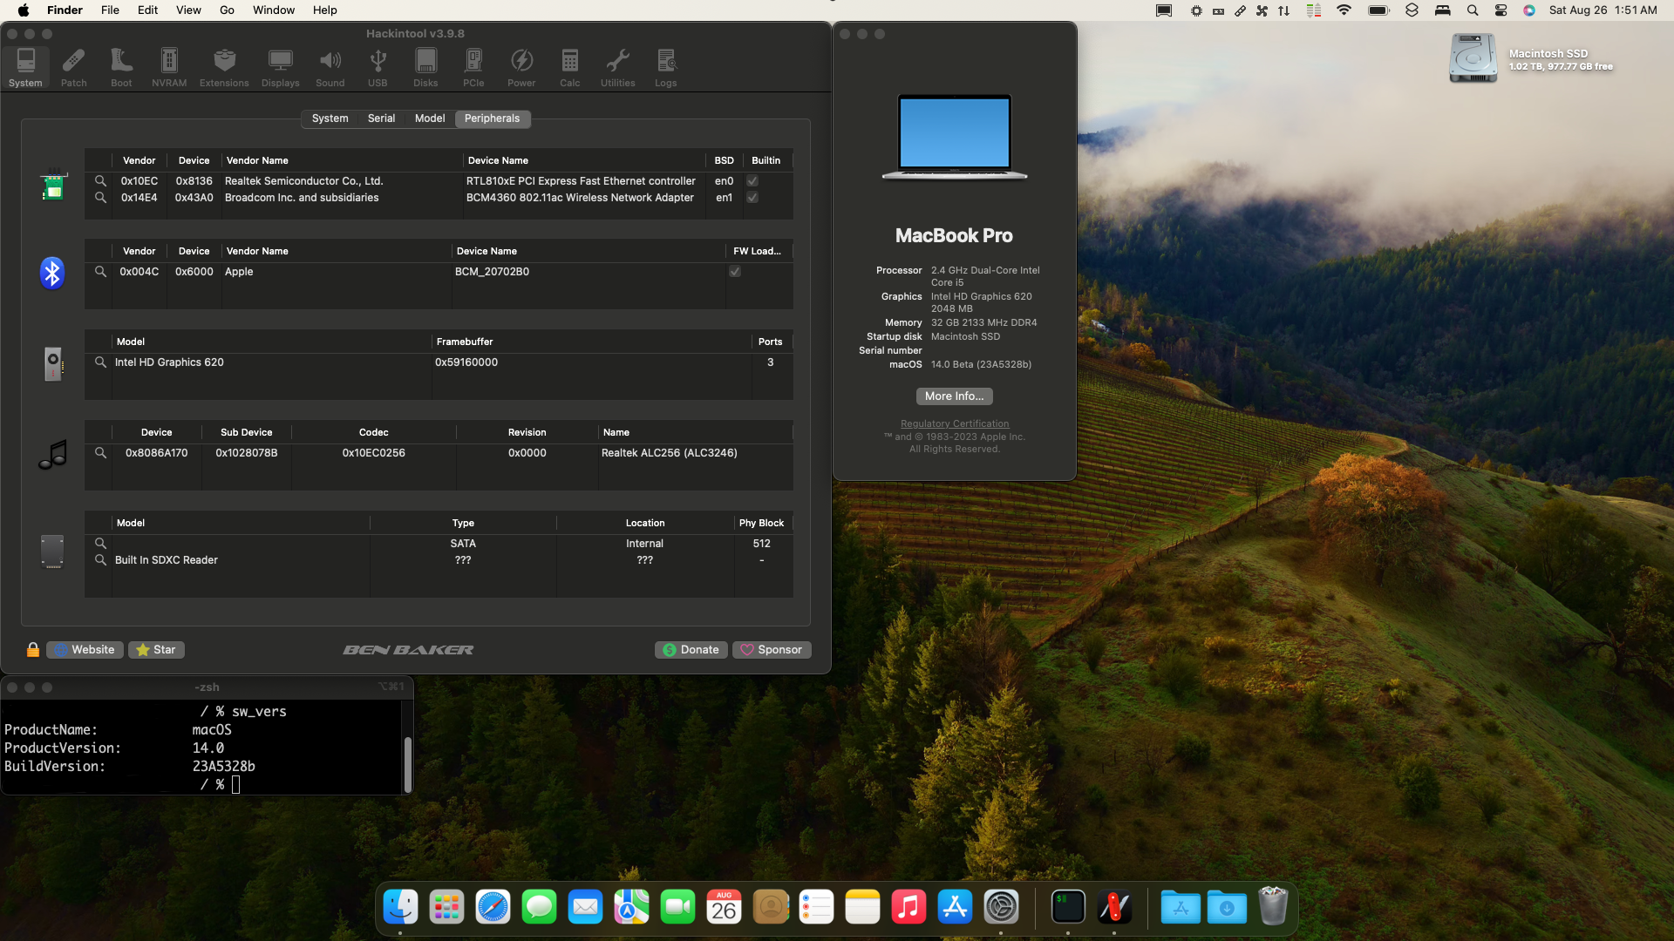Open the Logs section

(665, 67)
